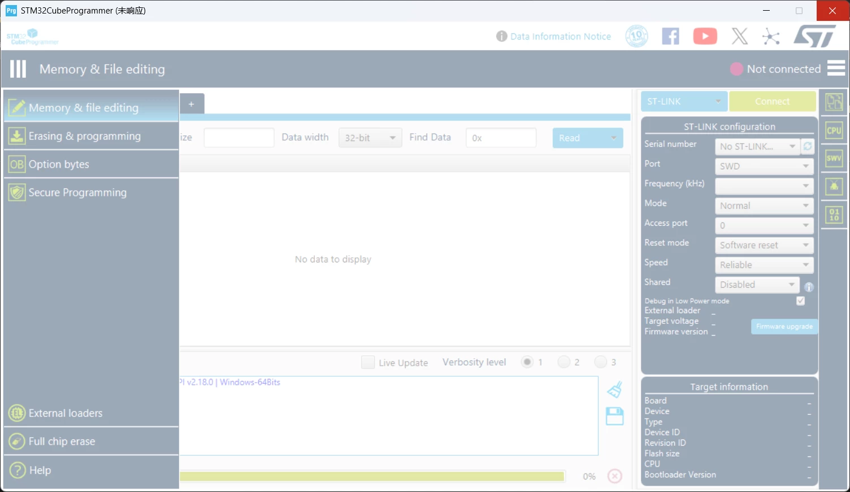Go to Erasing & programming
850x492 pixels.
[91, 136]
